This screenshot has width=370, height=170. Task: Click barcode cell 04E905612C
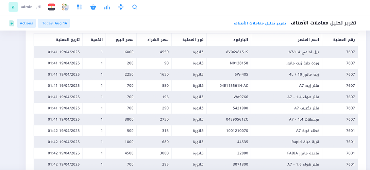click(x=237, y=119)
